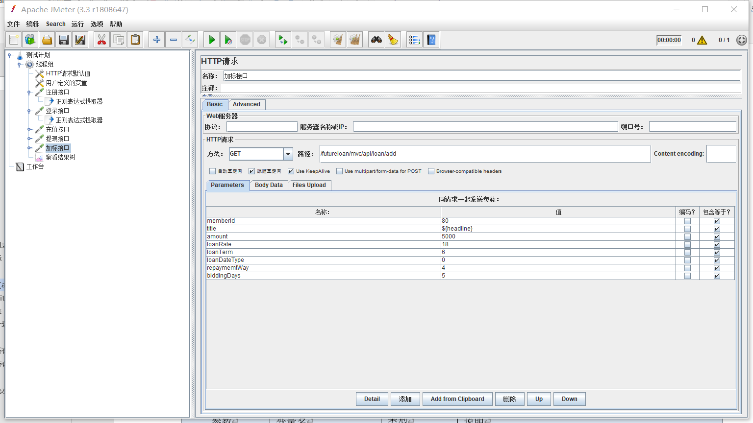Click Add from Clipboard button
The image size is (753, 423).
(457, 399)
